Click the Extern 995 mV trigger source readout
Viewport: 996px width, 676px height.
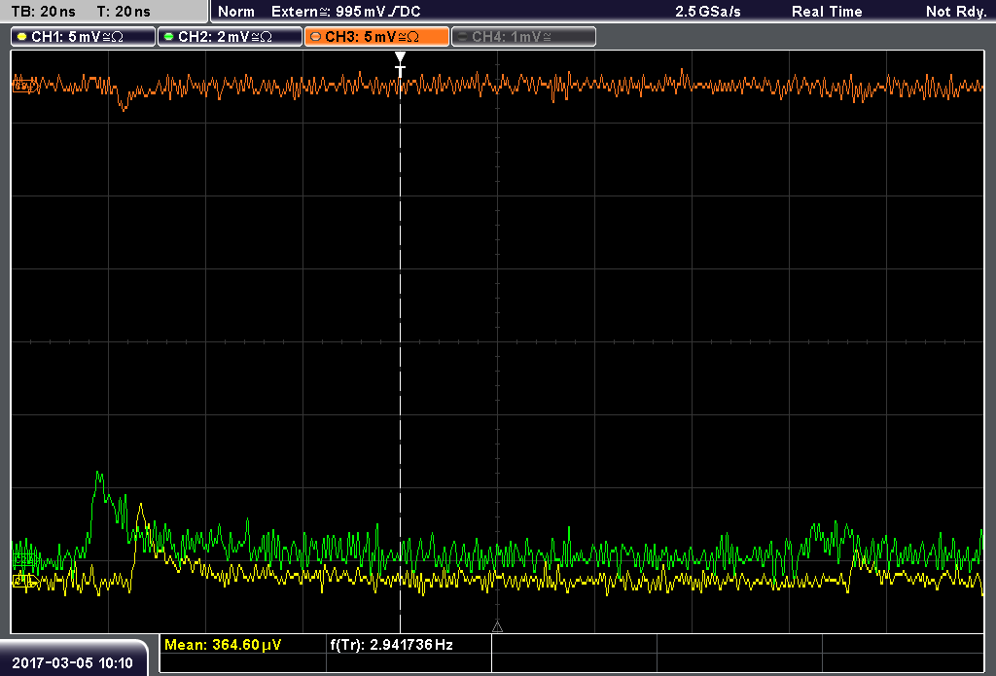tap(345, 12)
